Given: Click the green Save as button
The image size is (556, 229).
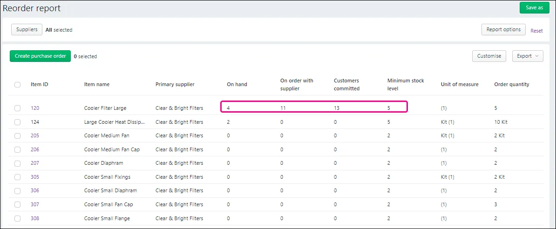Looking at the screenshot, I should tap(535, 8).
